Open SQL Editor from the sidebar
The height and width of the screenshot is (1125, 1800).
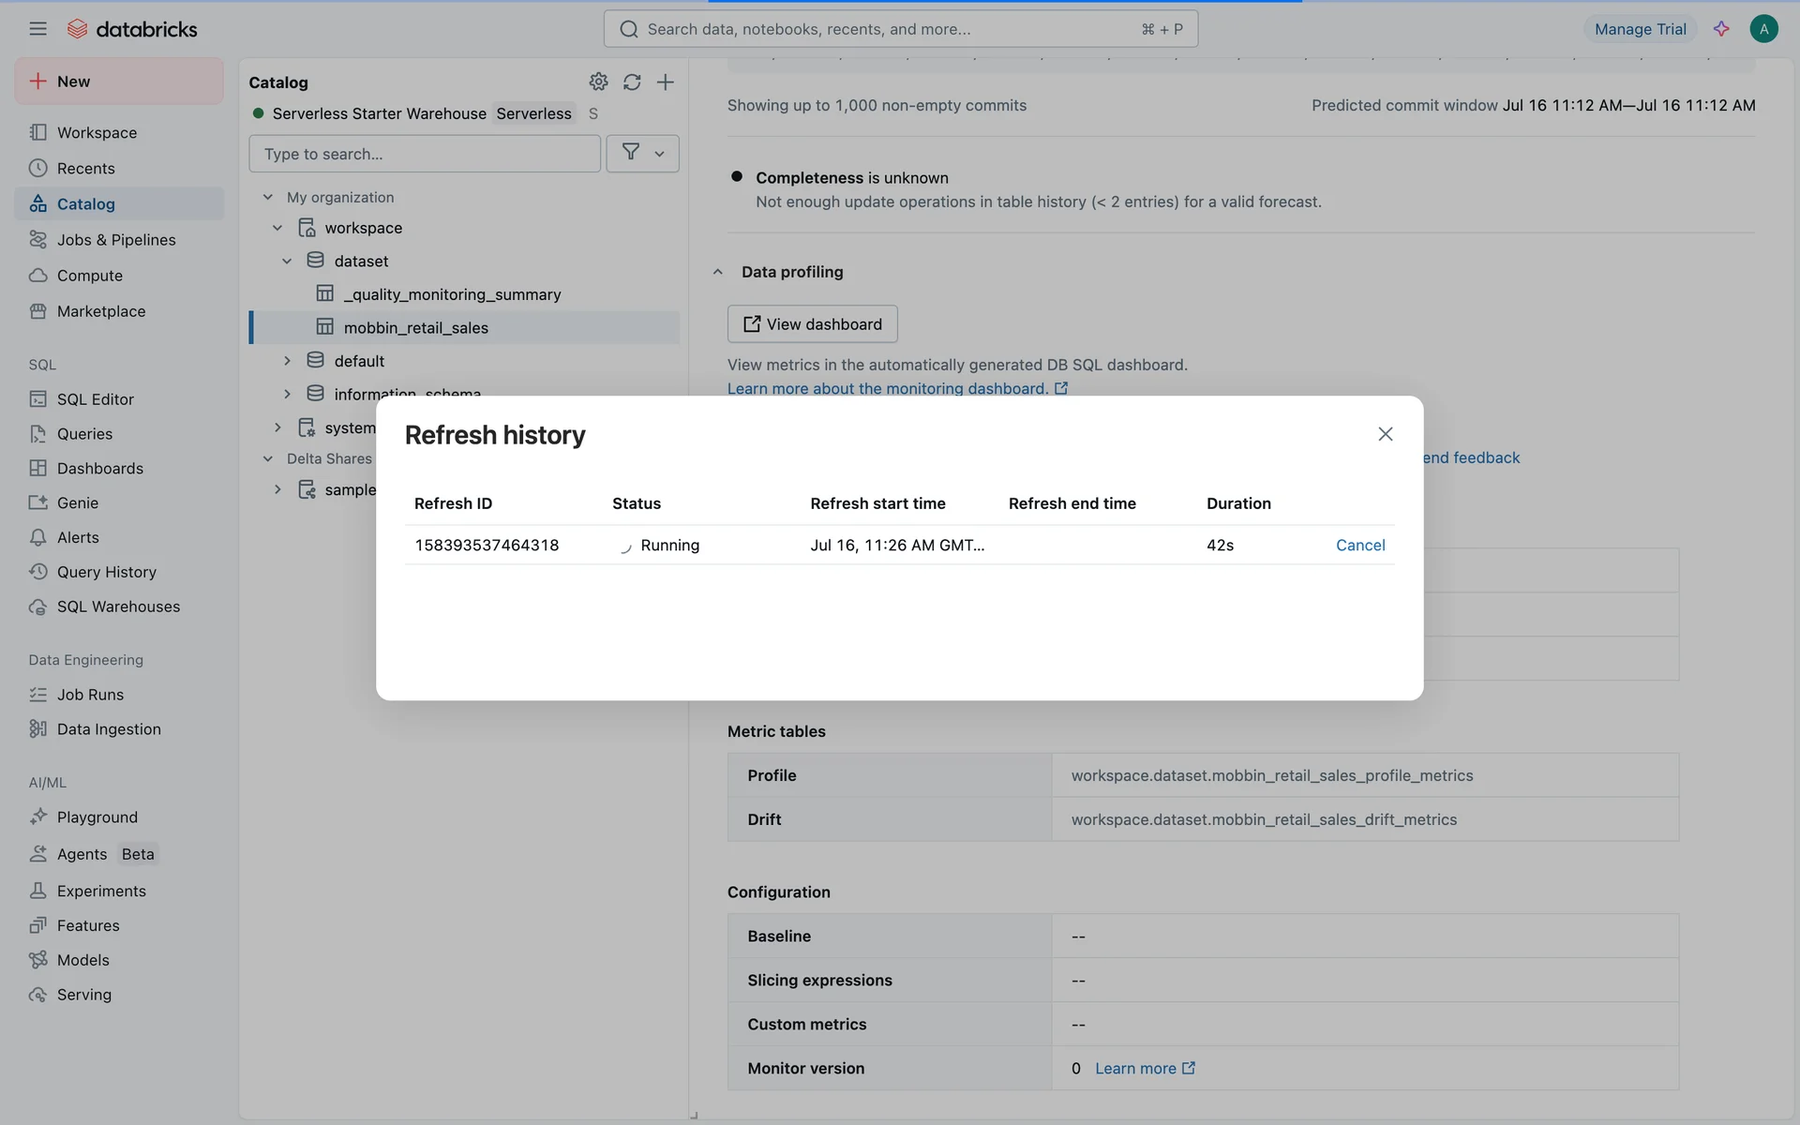point(95,399)
